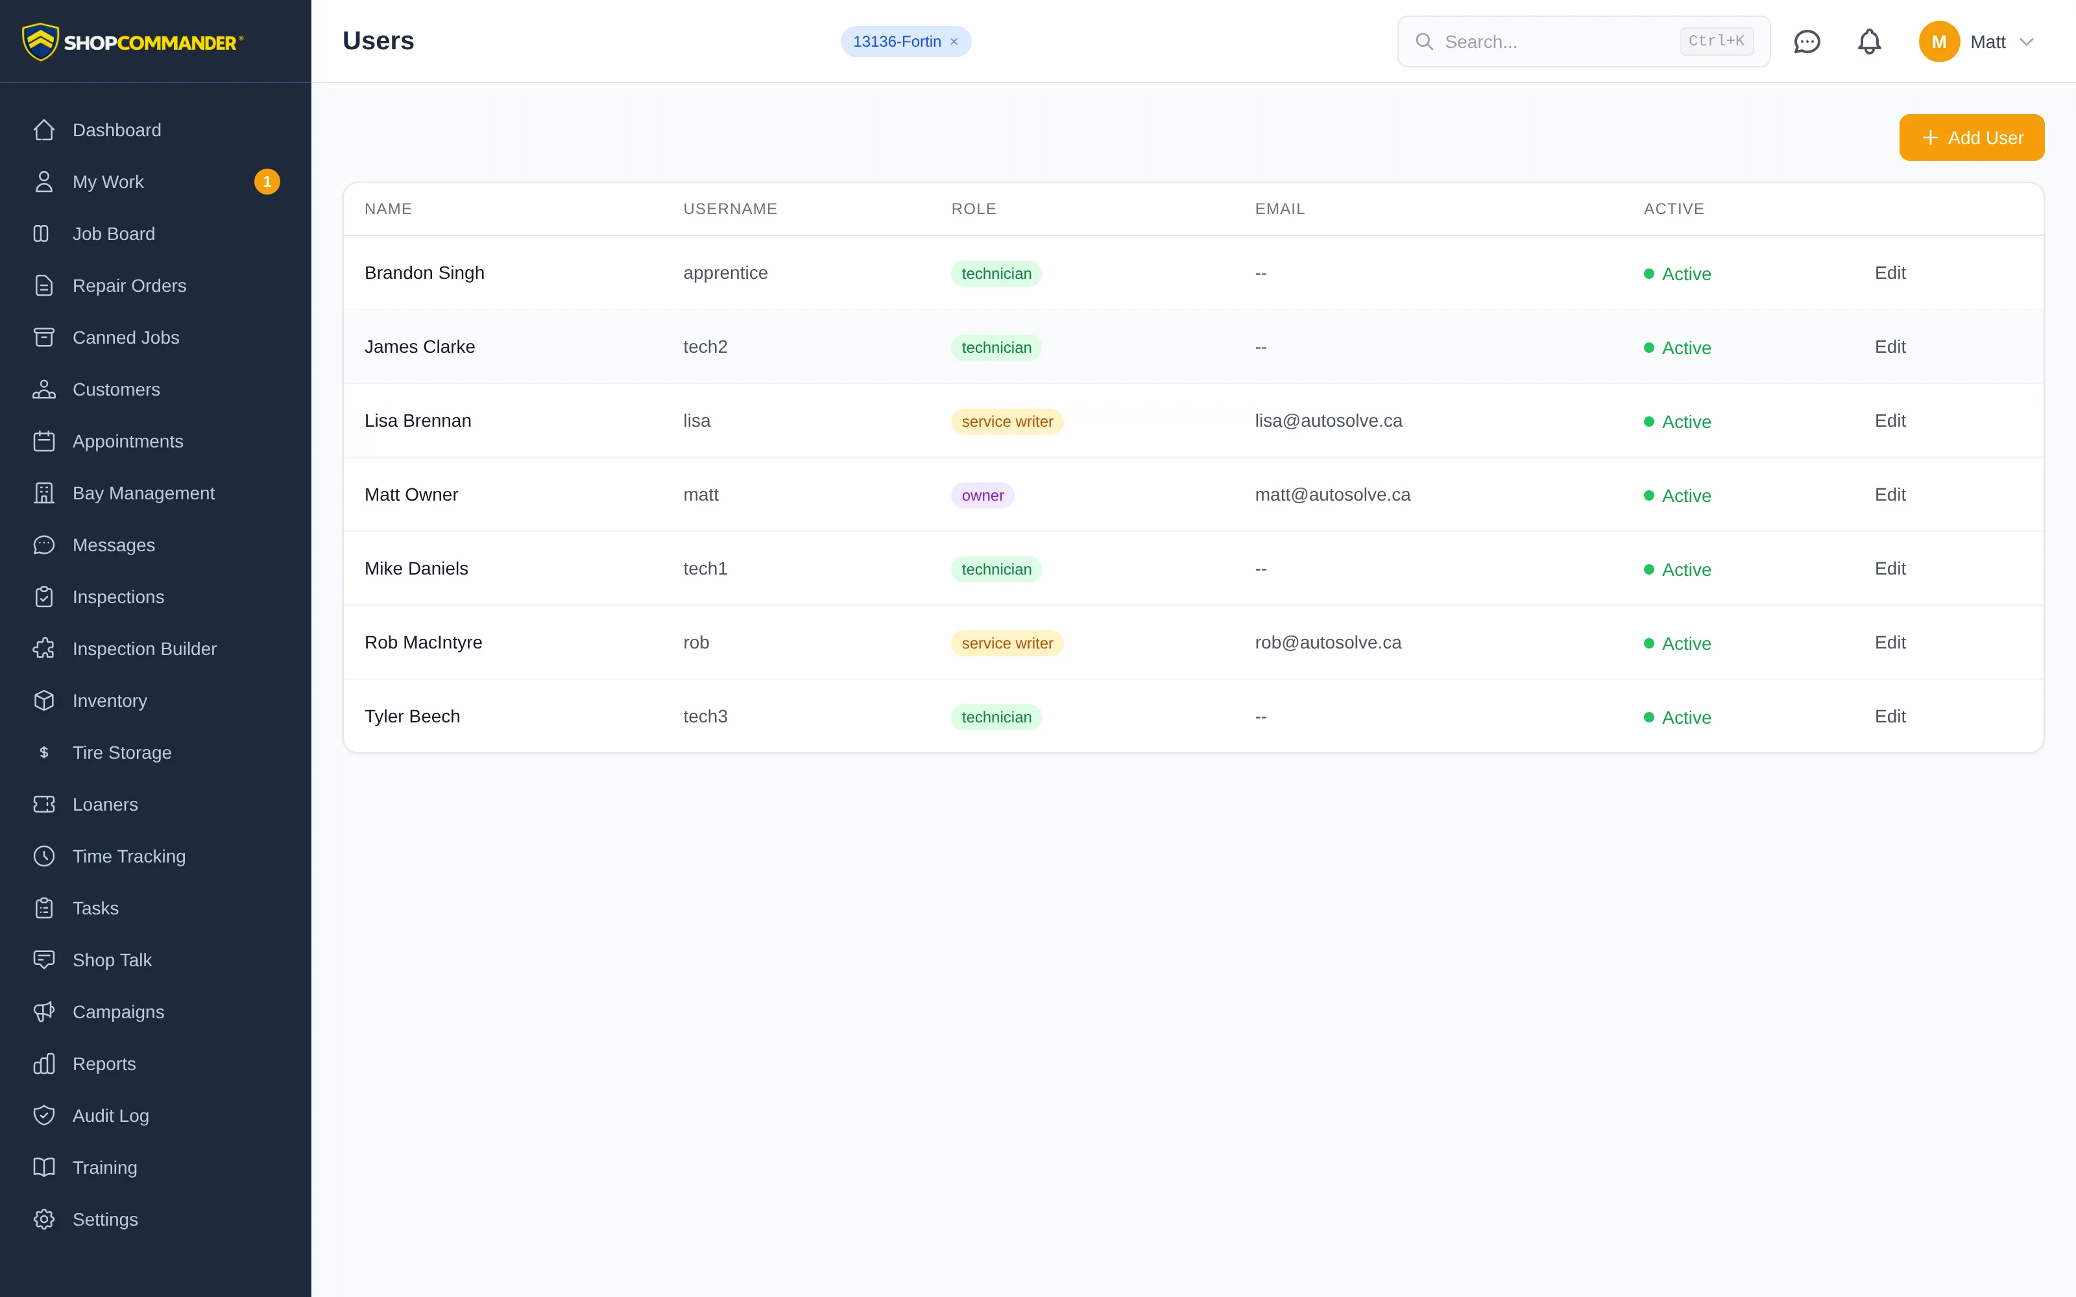Click the Repair Orders document icon
The image size is (2076, 1297).
coord(43,285)
